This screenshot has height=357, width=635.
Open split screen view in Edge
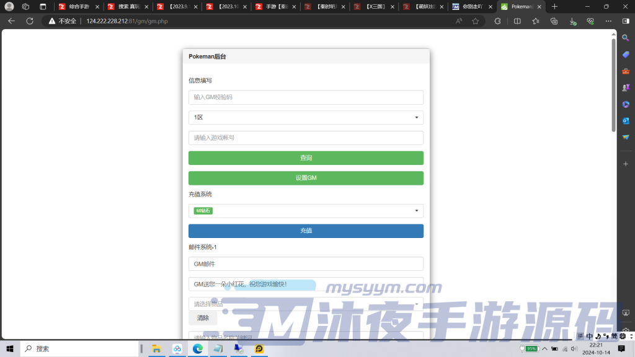(x=518, y=20)
